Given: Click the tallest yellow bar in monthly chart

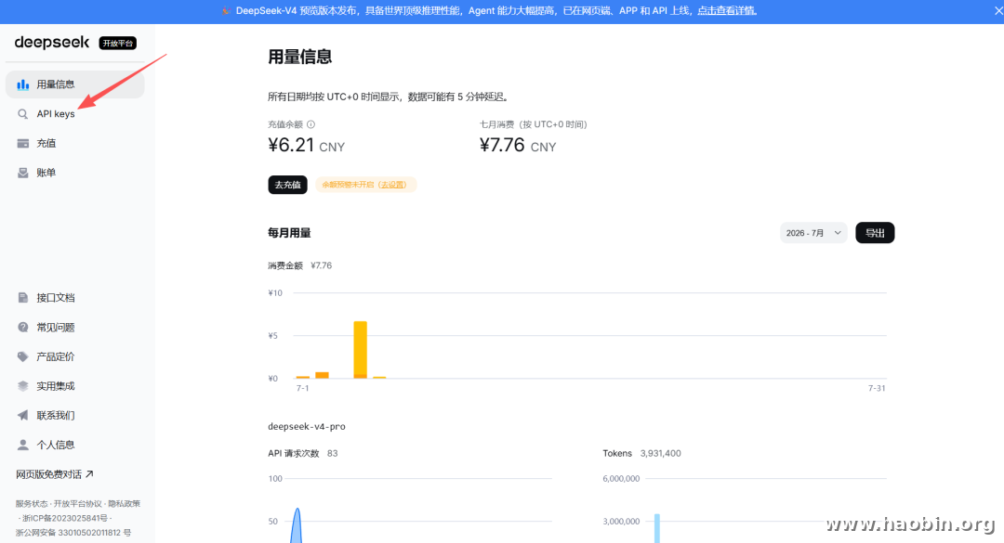Looking at the screenshot, I should point(361,350).
